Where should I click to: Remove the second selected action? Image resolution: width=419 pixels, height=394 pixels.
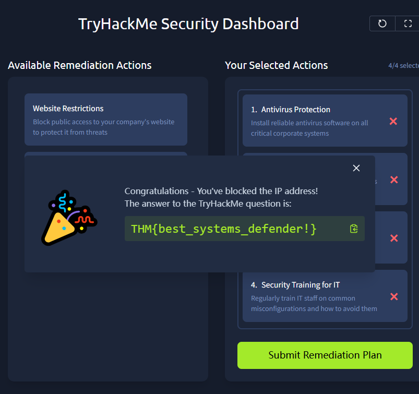pos(393,180)
